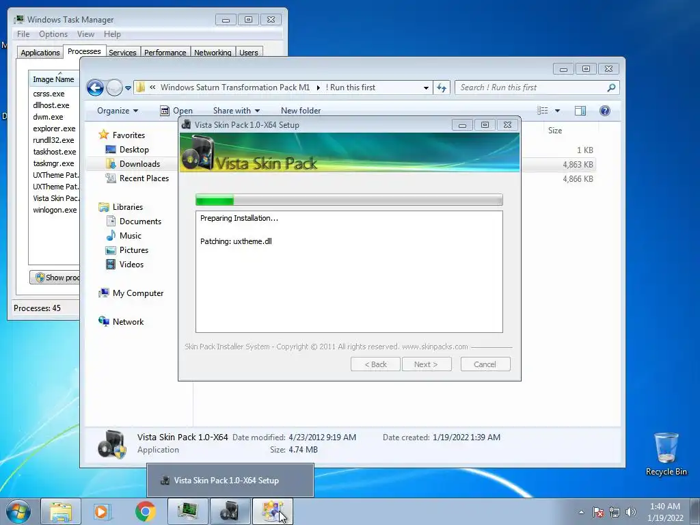Click the magnifier search icon

tap(612, 87)
